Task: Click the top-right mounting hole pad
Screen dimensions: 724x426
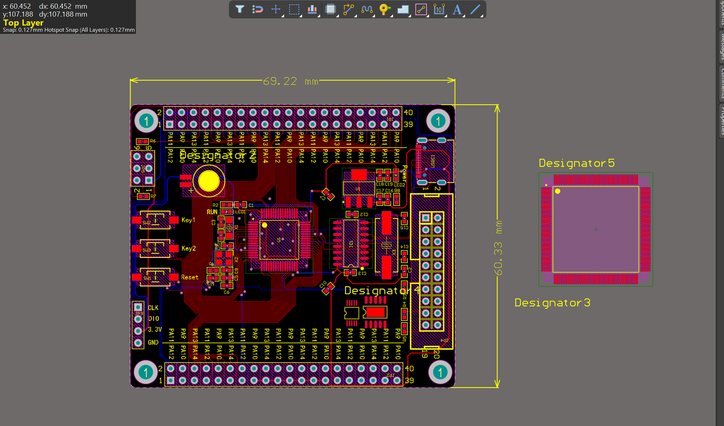Action: [437, 121]
